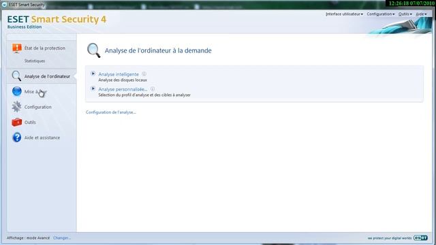Click Changer to switch display mode
436x245 pixels.
[62, 238]
